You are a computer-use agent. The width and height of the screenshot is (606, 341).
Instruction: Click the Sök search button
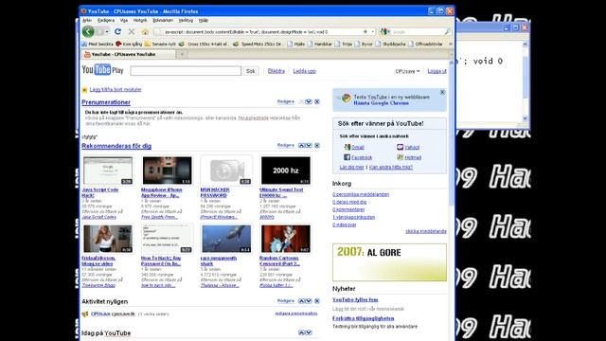coord(250,71)
